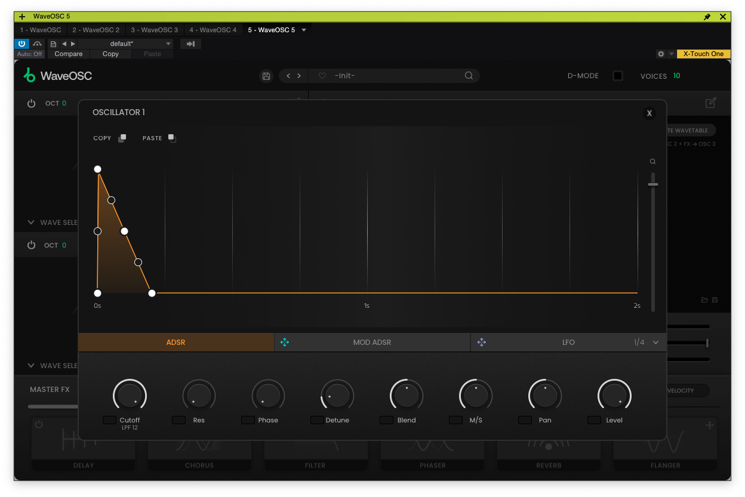Select the ADSR tab
Viewport: 745px width, 497px height.
point(176,342)
